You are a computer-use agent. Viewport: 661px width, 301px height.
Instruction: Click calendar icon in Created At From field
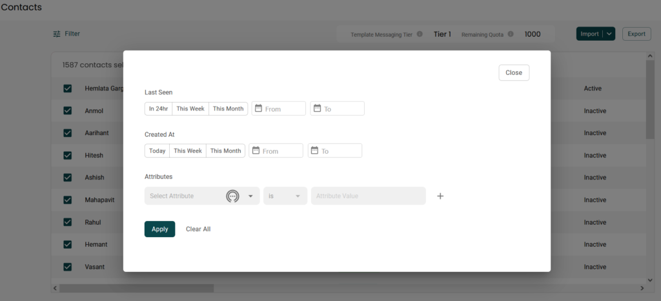click(x=256, y=150)
